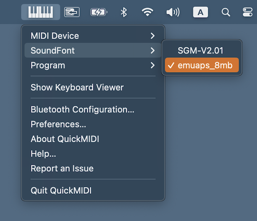This screenshot has width=257, height=221.
Task: Expand the MIDI Device submenu arrow
Action: click(x=152, y=36)
